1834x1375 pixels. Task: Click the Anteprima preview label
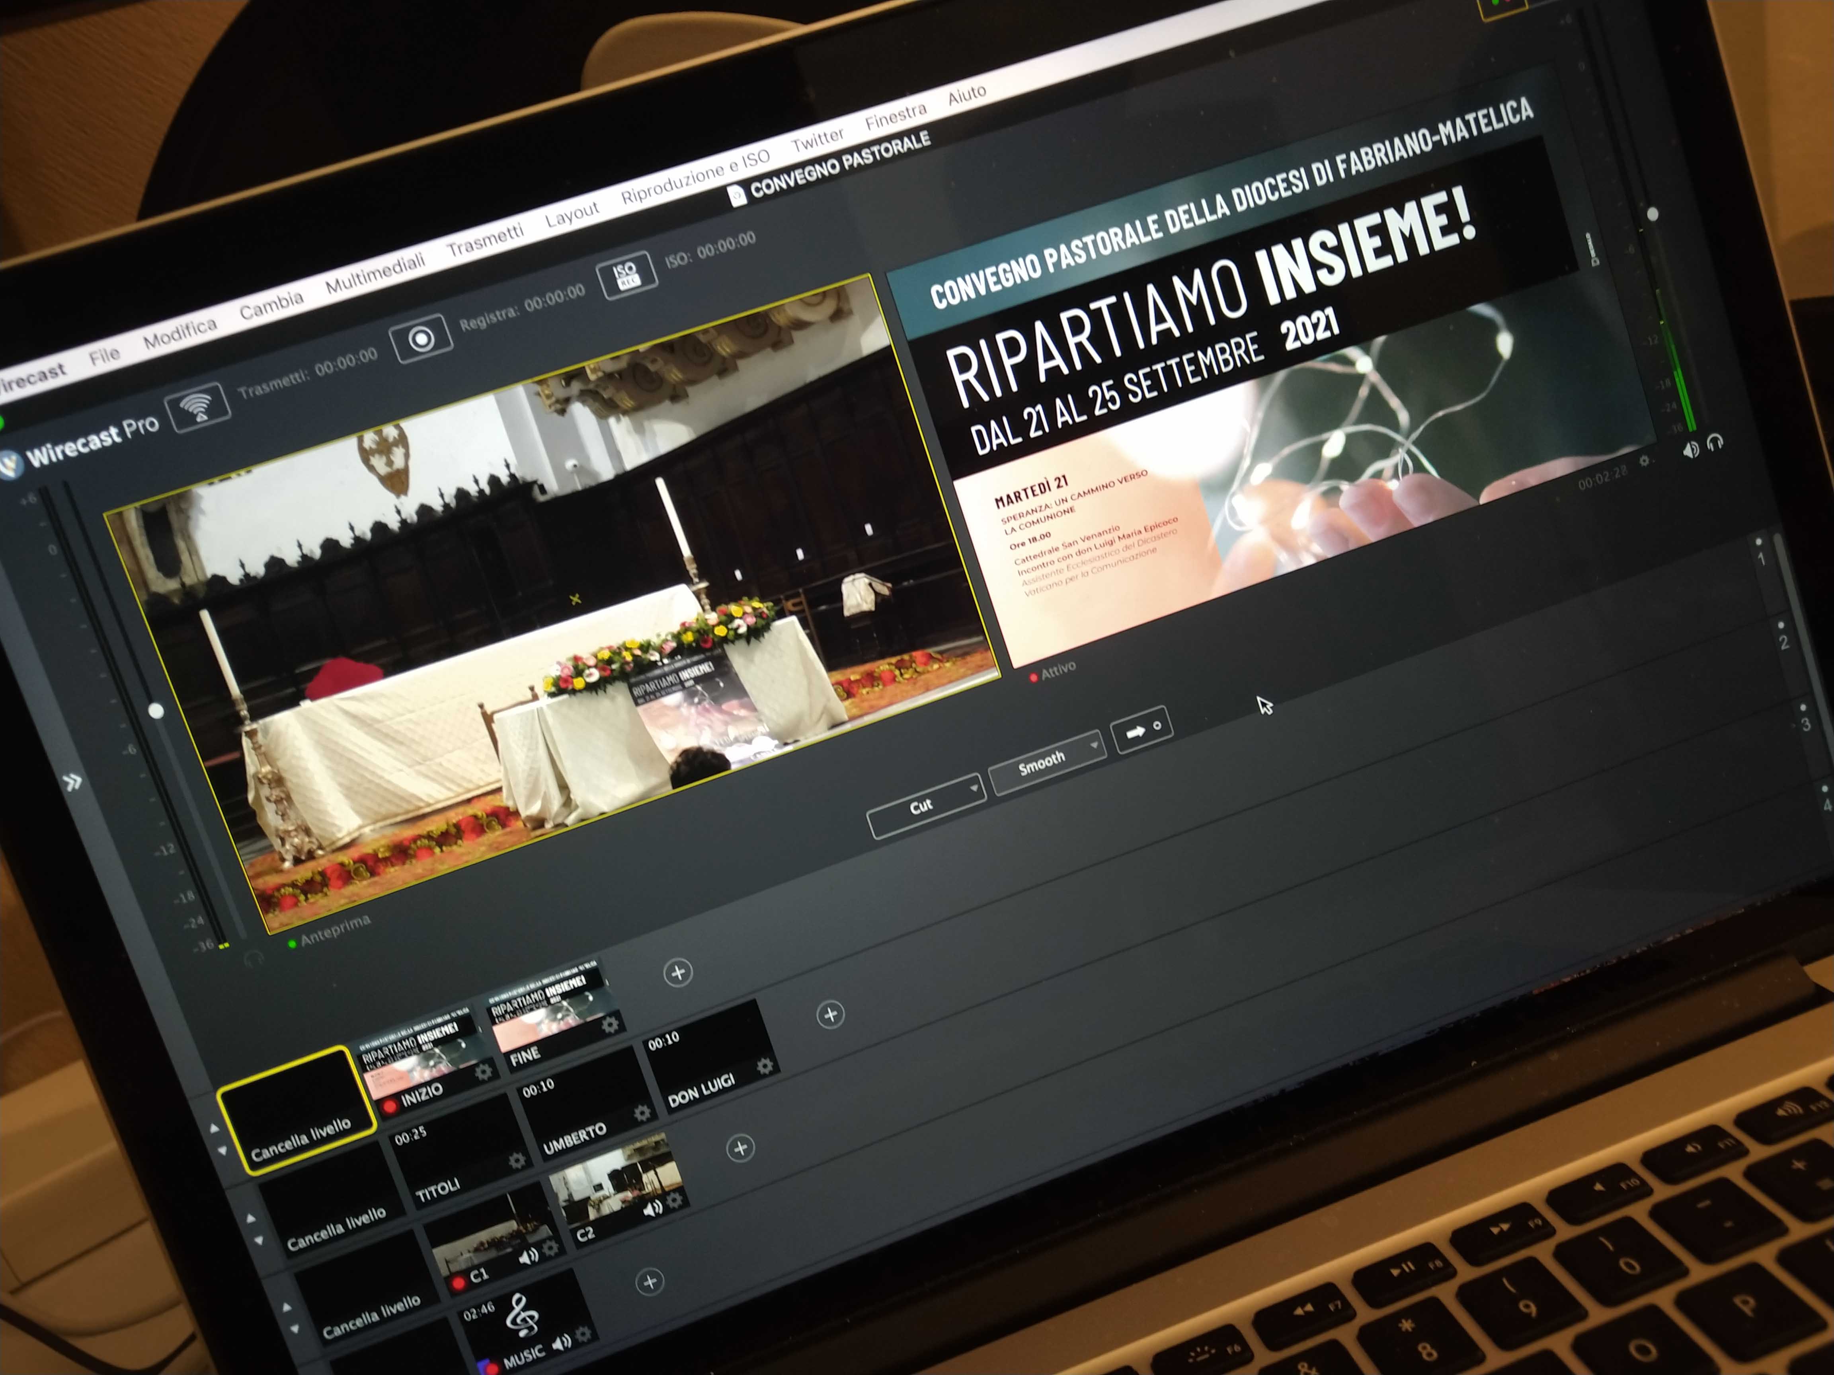pyautogui.click(x=335, y=930)
